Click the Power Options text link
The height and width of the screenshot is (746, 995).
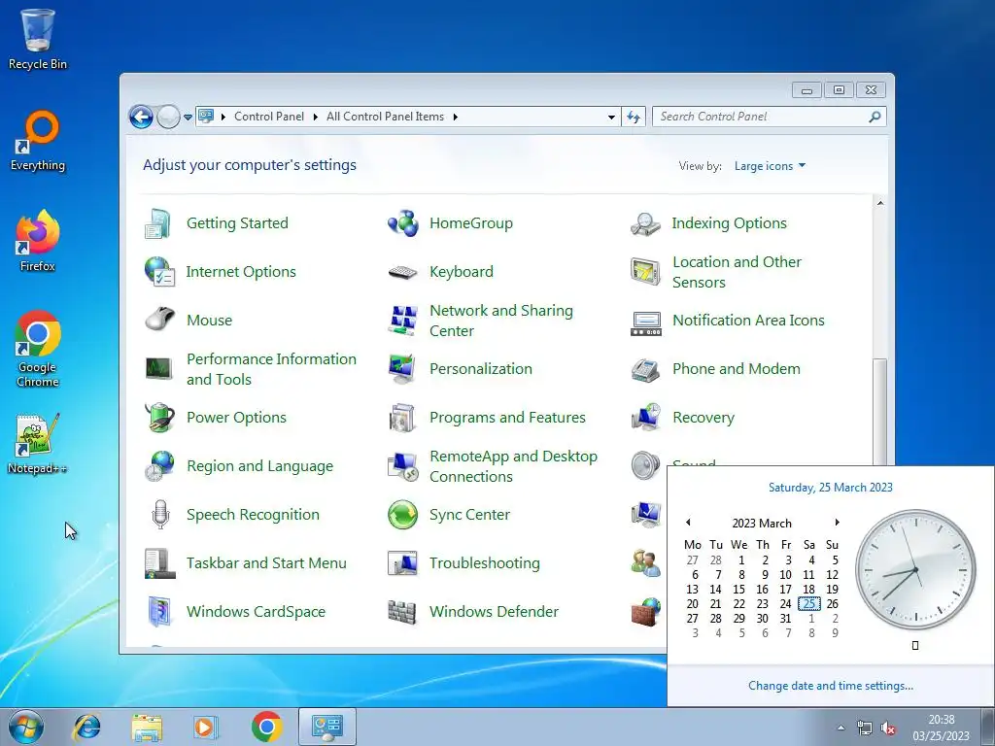coord(237,418)
